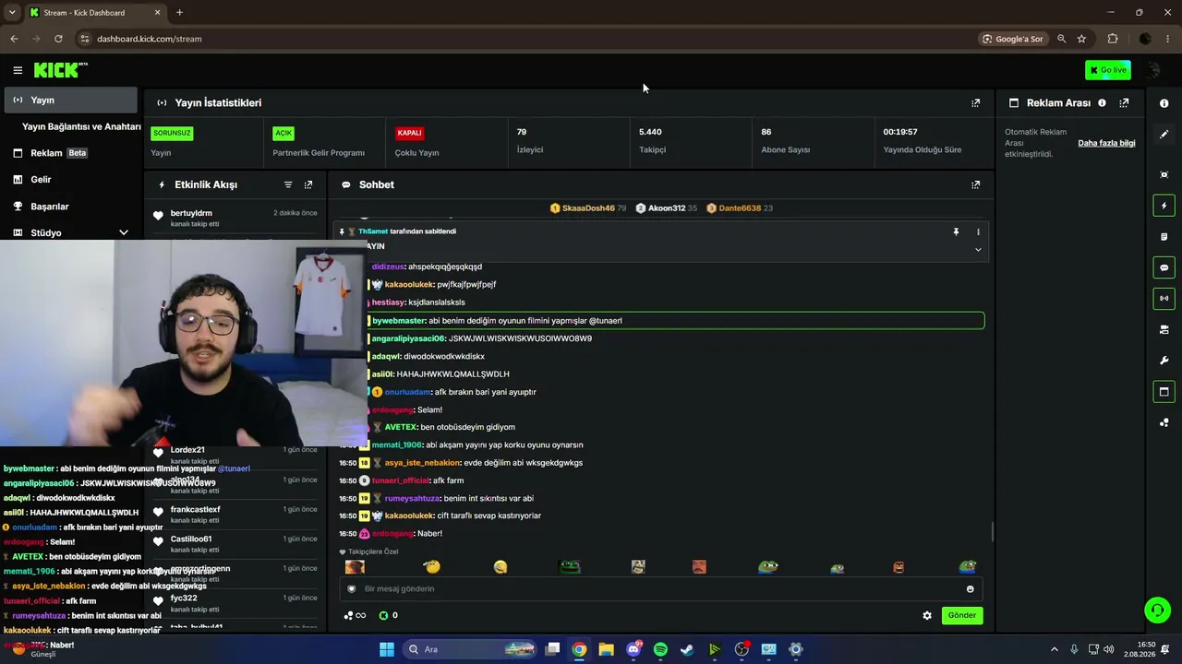Click the document notes icon in right sidebar
This screenshot has height=664, width=1182.
(x=1164, y=237)
